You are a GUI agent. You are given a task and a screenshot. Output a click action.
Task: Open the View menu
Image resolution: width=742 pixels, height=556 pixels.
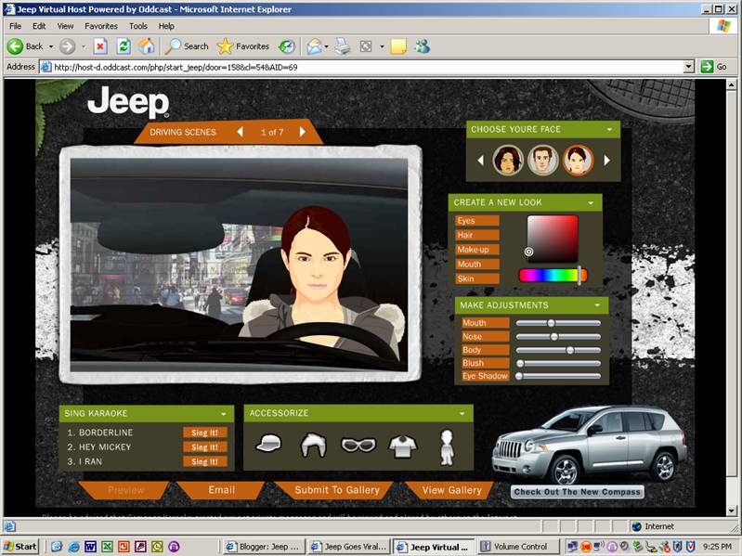tap(65, 26)
